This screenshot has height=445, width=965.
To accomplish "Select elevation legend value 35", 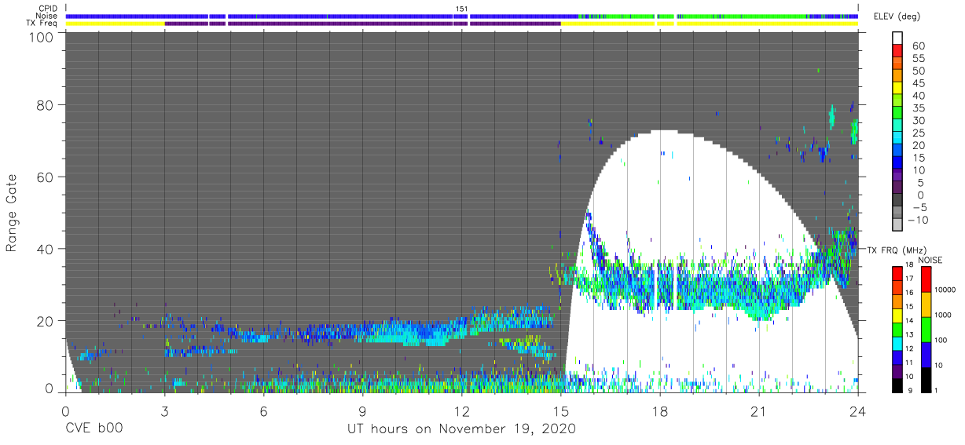I will tap(917, 108).
